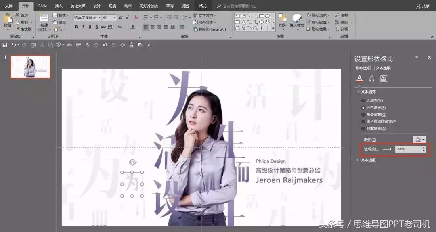Open Shape Fill (形状填充) dropdown
436x232 pixels.
click(318, 15)
